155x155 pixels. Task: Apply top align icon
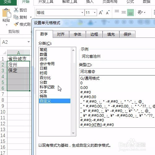(117, 11)
